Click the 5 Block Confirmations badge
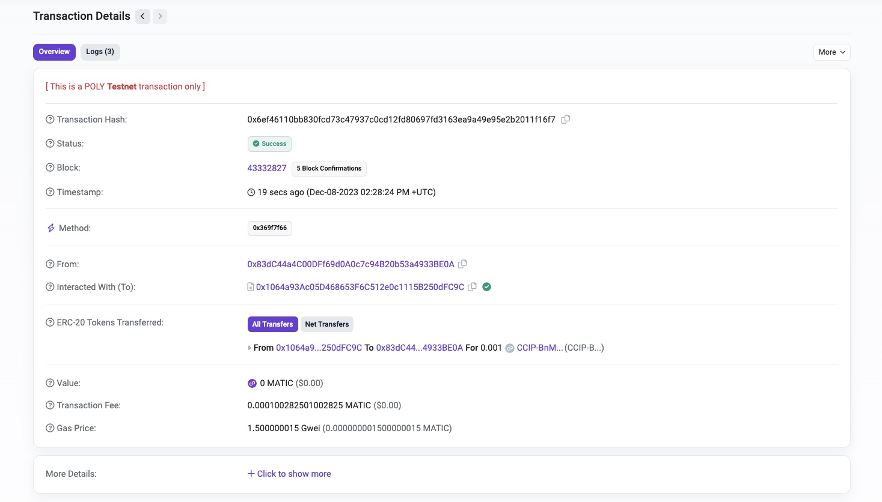 [329, 169]
